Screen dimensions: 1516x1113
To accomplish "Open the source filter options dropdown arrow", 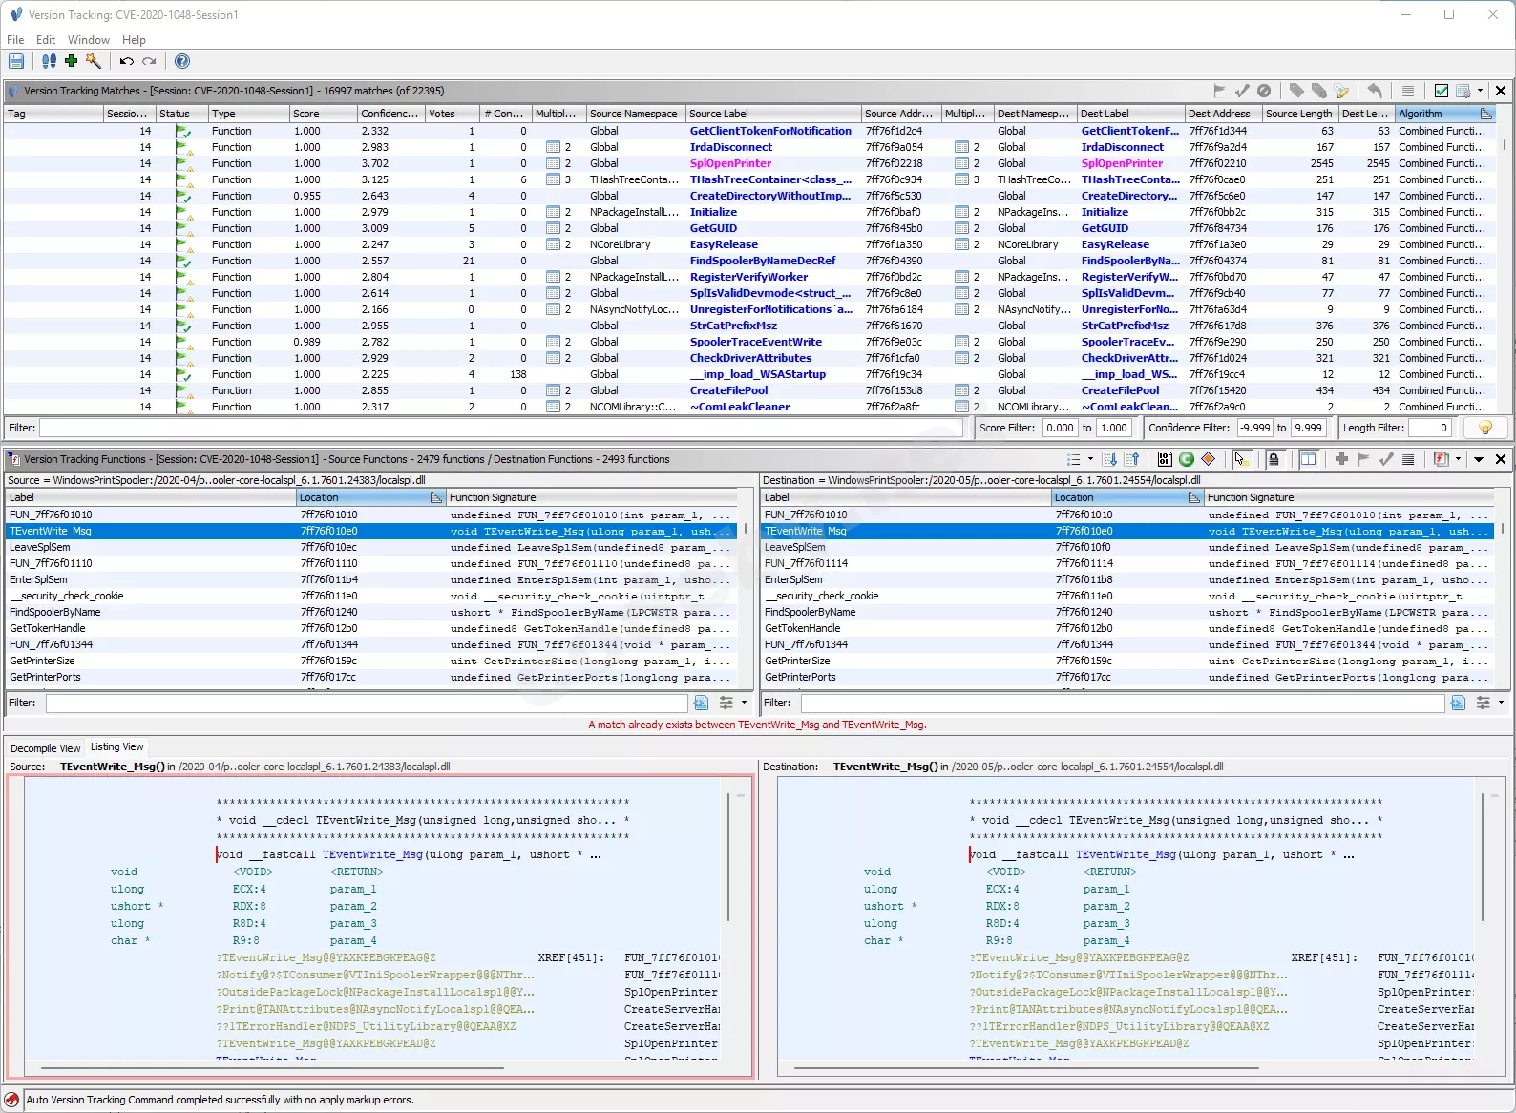I will (x=745, y=703).
